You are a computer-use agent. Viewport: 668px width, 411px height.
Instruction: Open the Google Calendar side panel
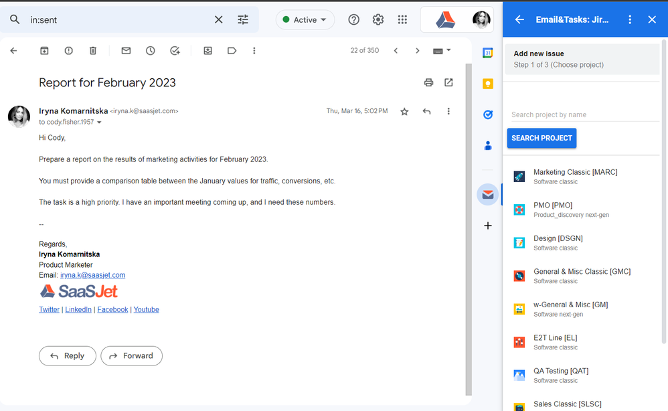coord(488,53)
